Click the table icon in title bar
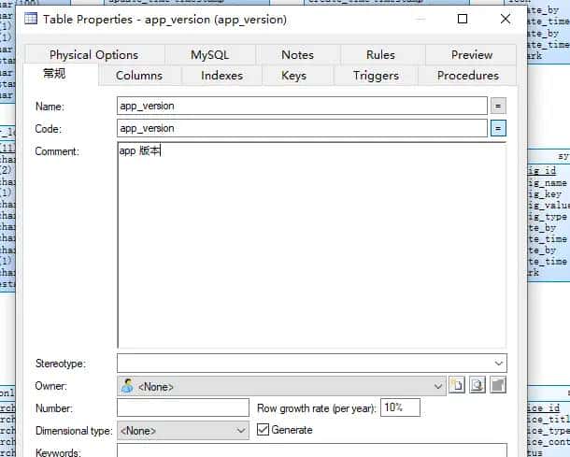This screenshot has height=457, width=570. point(31,19)
